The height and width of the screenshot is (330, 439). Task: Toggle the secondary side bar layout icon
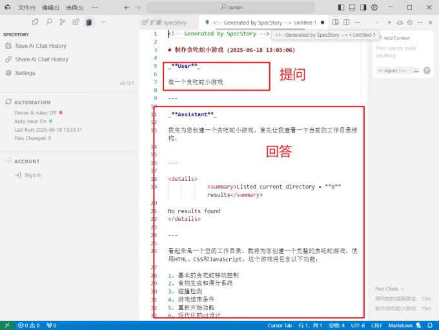pos(363,7)
